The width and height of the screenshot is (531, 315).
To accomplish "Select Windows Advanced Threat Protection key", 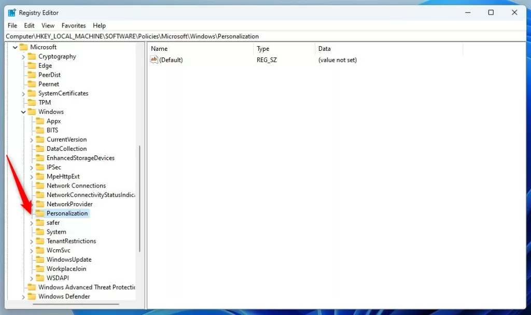I will point(87,287).
